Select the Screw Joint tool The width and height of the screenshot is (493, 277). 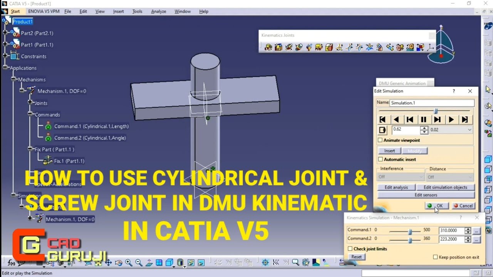coord(299,47)
